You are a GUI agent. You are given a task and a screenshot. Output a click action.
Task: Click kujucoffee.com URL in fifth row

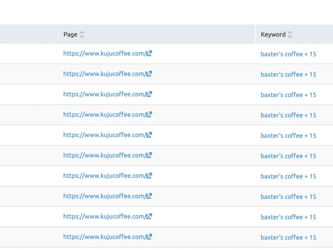[105, 135]
